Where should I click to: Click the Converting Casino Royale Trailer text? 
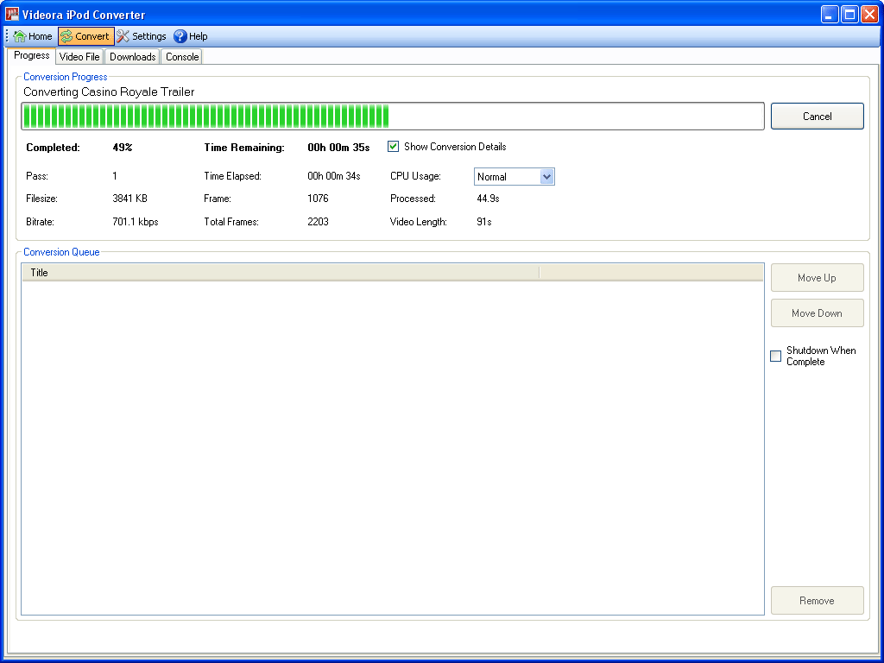coord(109,92)
